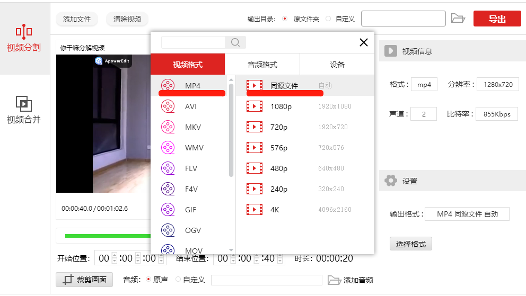Click the format search input field

point(193,42)
